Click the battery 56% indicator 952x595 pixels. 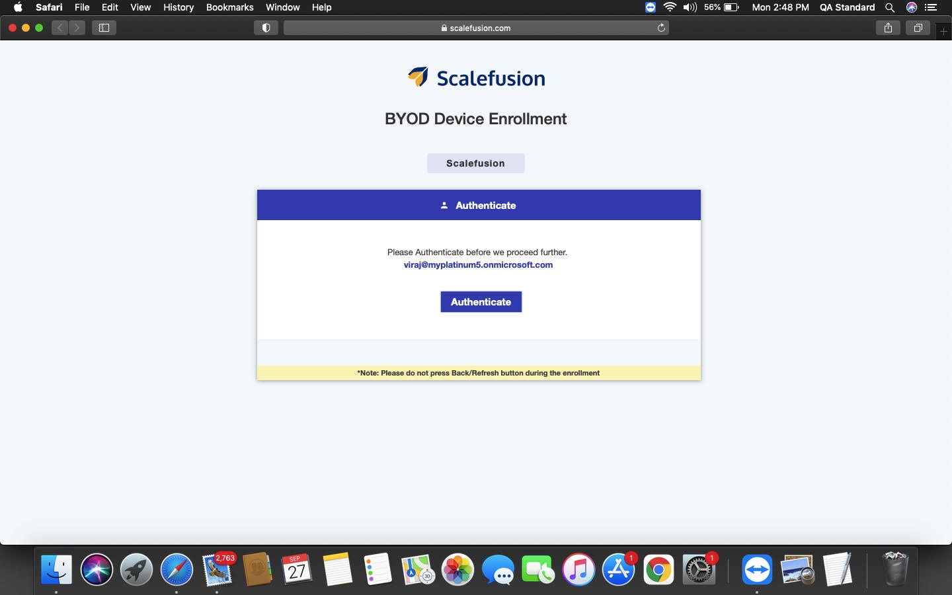(x=721, y=7)
